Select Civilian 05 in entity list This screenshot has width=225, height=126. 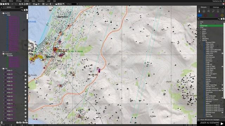(10, 85)
